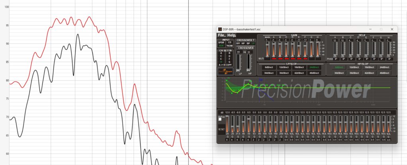Click the channel C delay slider
The image size is (407, 165).
(x=350, y=48)
